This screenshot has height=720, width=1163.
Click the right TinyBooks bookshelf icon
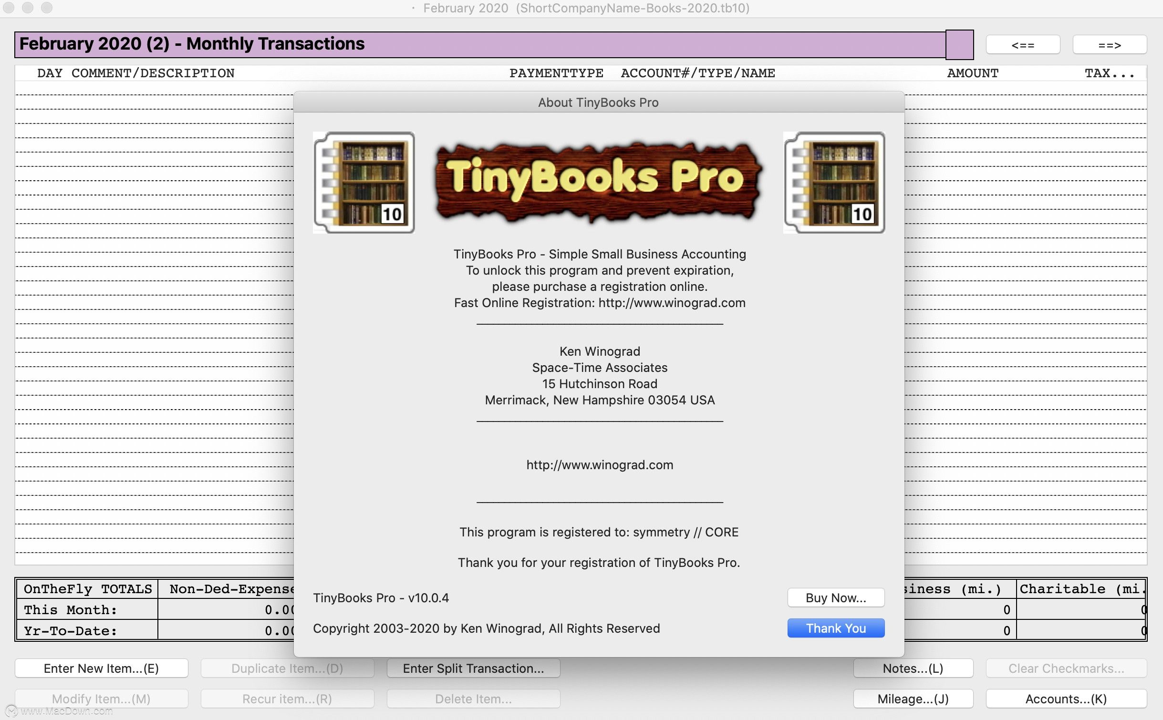[834, 182]
